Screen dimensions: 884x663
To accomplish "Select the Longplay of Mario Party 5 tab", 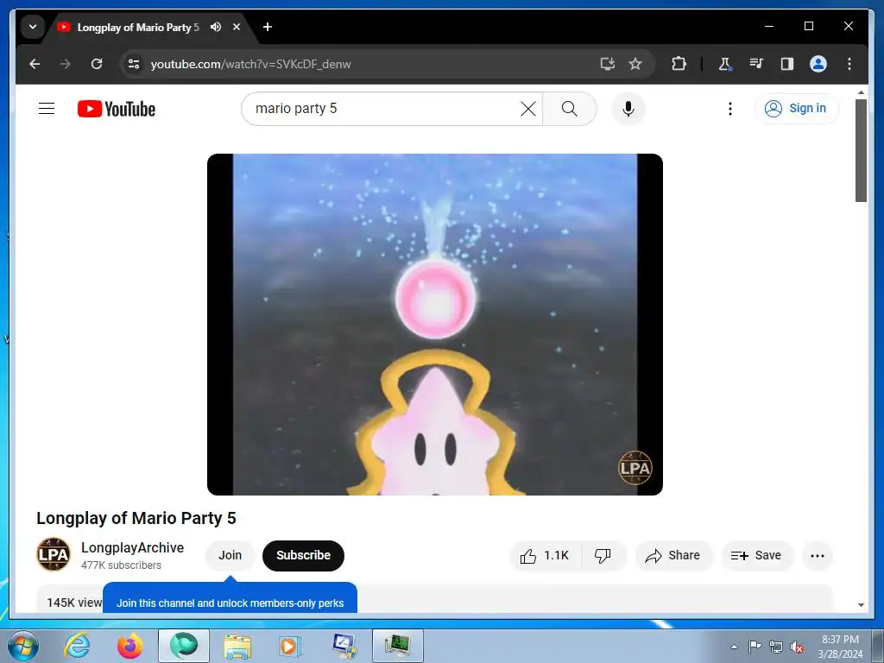I will click(138, 27).
